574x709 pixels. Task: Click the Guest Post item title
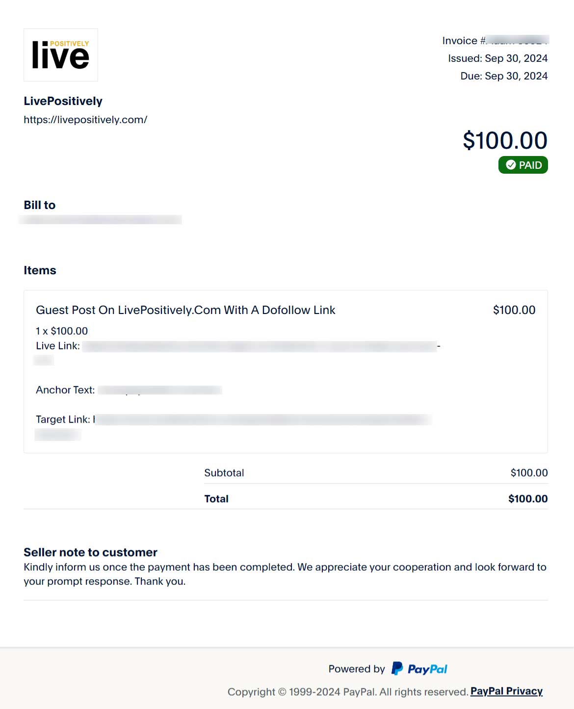click(185, 310)
